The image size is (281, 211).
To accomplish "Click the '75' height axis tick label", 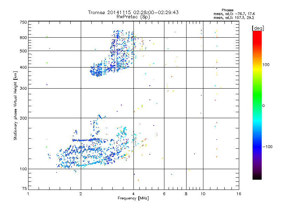I will (25, 188).
